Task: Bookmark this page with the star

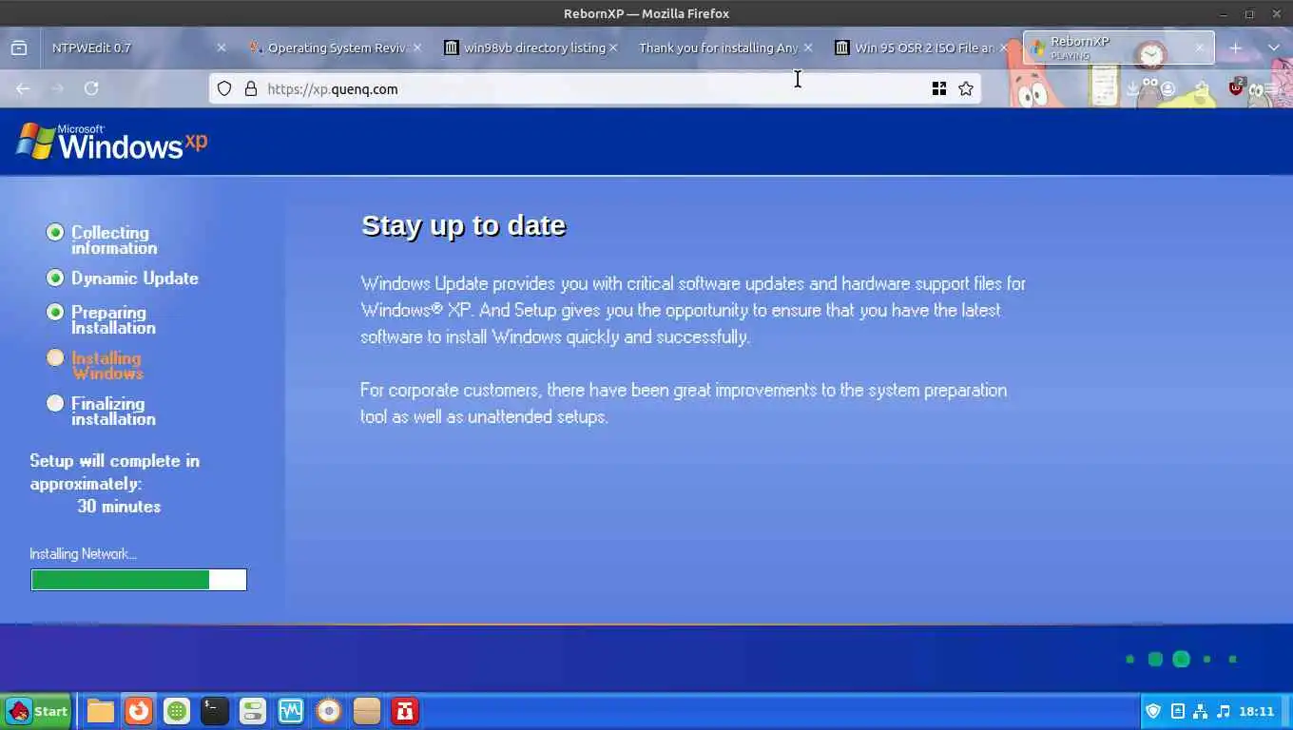Action: 966,88
